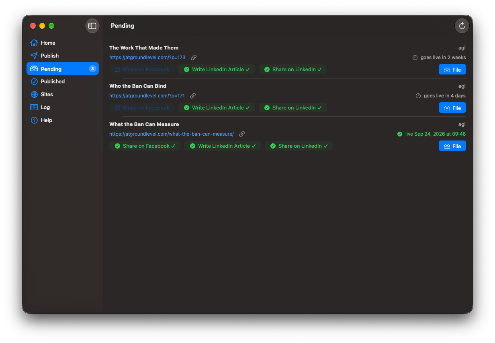Toggle Write LinkedIn Article for What the Ban Can Measure
This screenshot has width=495, height=343.
[x=223, y=146]
